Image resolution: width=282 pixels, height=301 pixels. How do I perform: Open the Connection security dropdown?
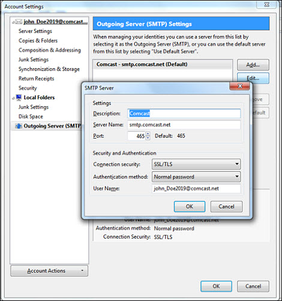pyautogui.click(x=196, y=164)
